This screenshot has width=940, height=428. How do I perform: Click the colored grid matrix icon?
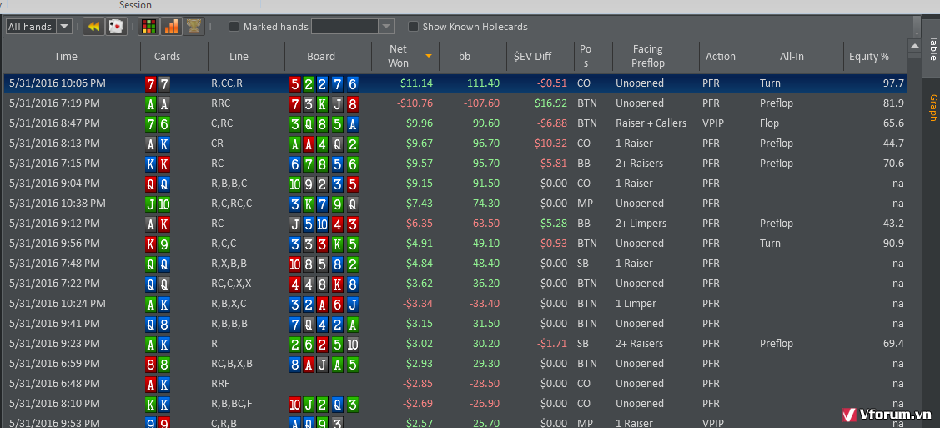[x=148, y=27]
